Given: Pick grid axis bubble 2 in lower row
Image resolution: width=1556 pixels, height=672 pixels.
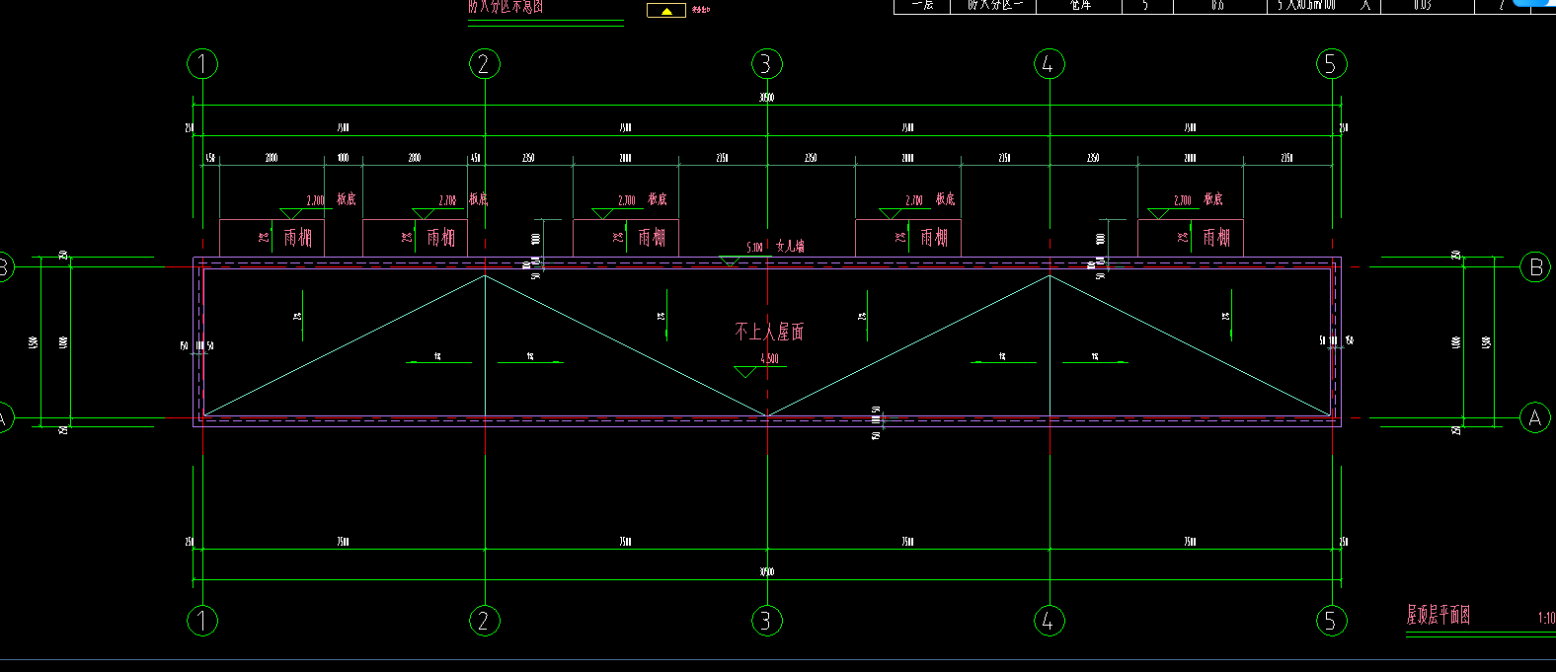Looking at the screenshot, I should tap(484, 621).
